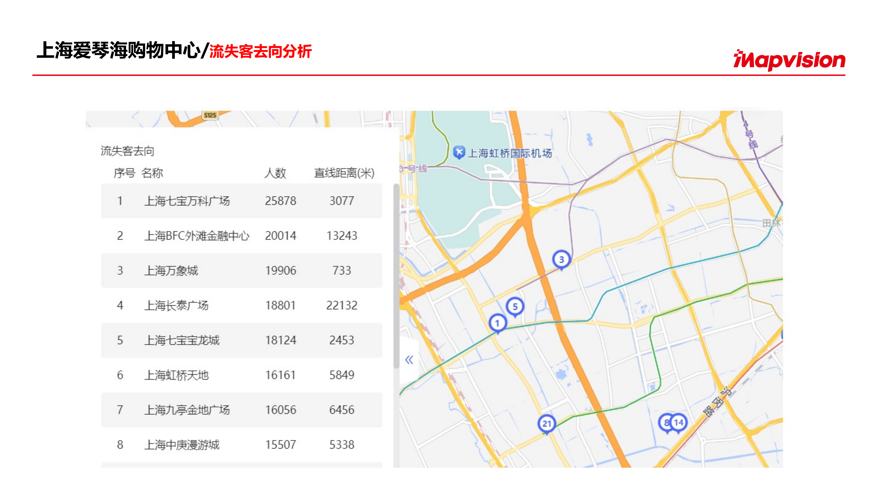Image resolution: width=878 pixels, height=493 pixels.
Task: Click visitor count 16161
Action: [280, 375]
